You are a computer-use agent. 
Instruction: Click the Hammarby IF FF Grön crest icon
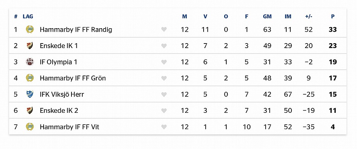pyautogui.click(x=30, y=78)
